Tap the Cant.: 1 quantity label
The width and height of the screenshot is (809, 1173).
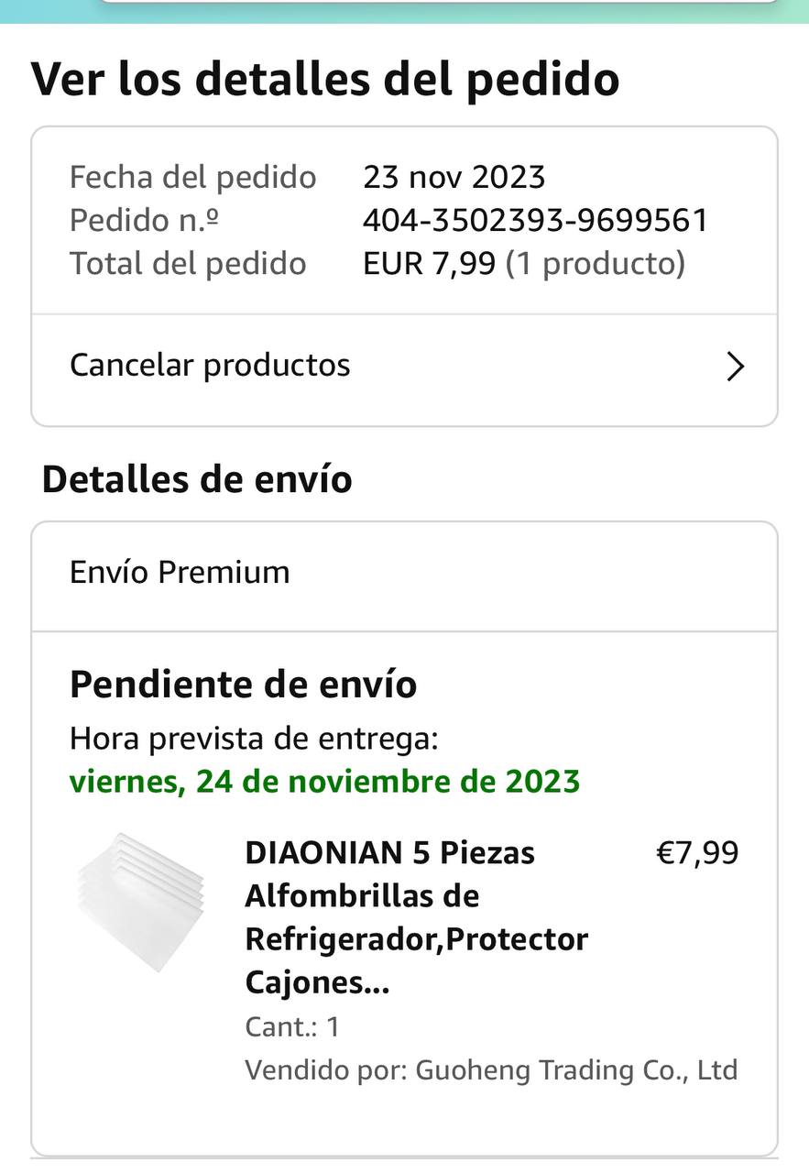click(291, 1026)
